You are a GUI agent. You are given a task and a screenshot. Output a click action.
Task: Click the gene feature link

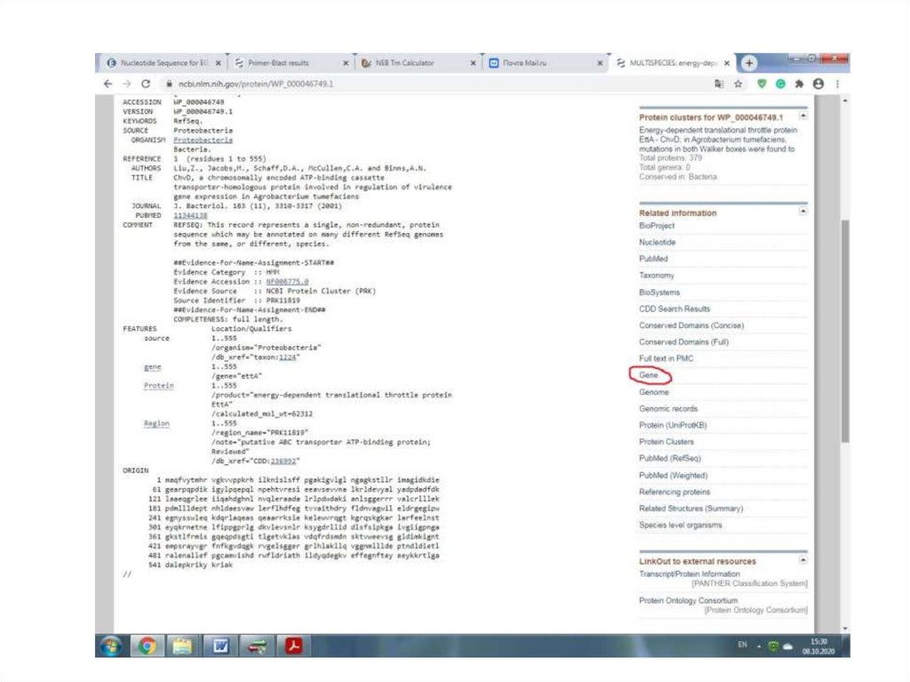click(152, 367)
